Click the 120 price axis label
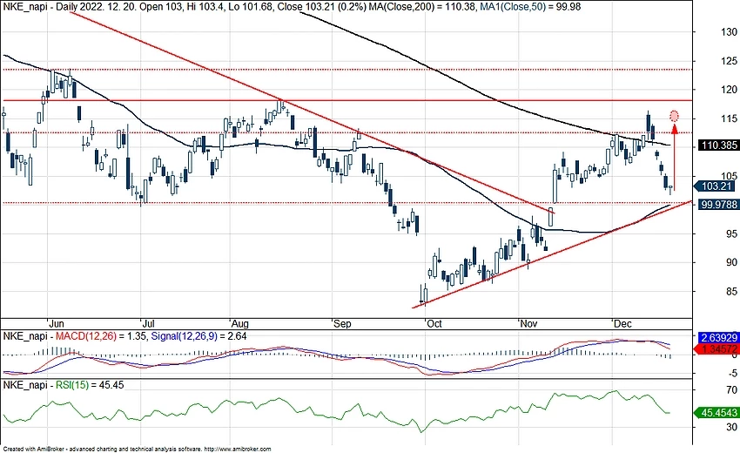Image resolution: width=740 pixels, height=453 pixels. click(x=730, y=90)
